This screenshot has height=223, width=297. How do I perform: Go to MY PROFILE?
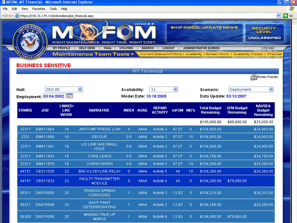pyautogui.click(x=61, y=48)
